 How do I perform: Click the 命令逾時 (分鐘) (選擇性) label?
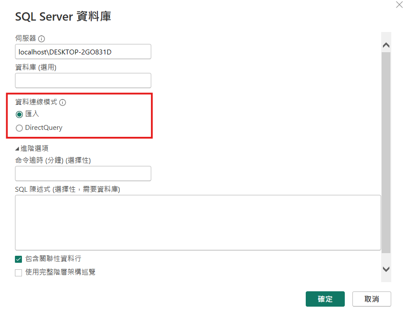tap(53, 160)
